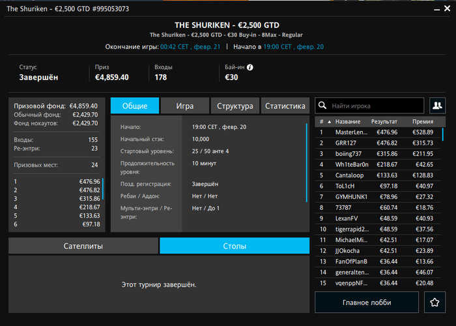Viewport: 456px width, 326px height.
Task: Click the Приз value €4,859.40
Action: point(111,77)
